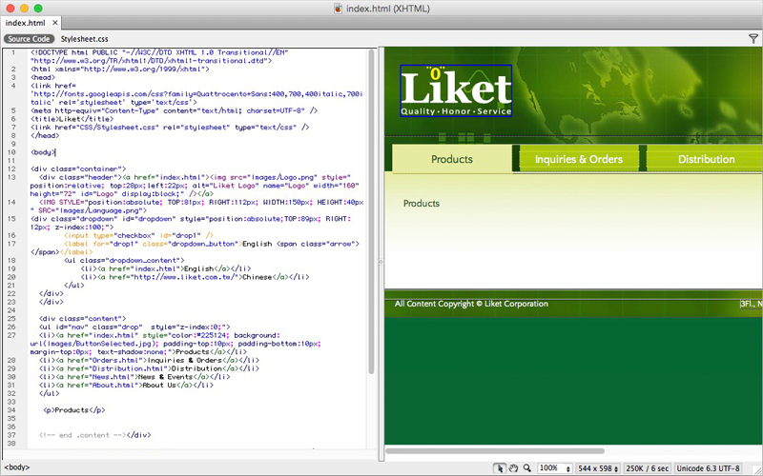
Task: Switch to the index.html tab
Action: click(x=25, y=22)
